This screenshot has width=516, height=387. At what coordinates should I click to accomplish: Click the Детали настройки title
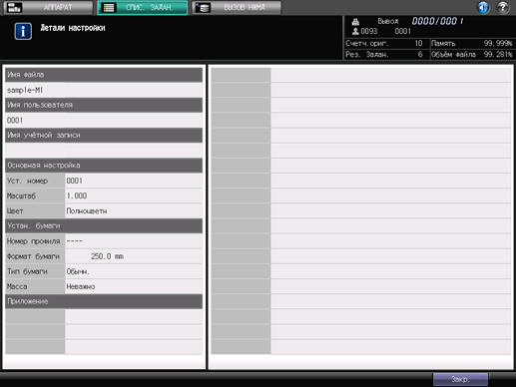click(73, 28)
